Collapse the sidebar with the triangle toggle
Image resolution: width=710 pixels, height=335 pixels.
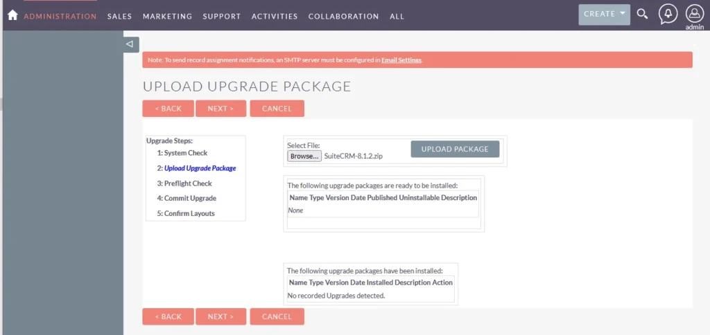point(130,44)
